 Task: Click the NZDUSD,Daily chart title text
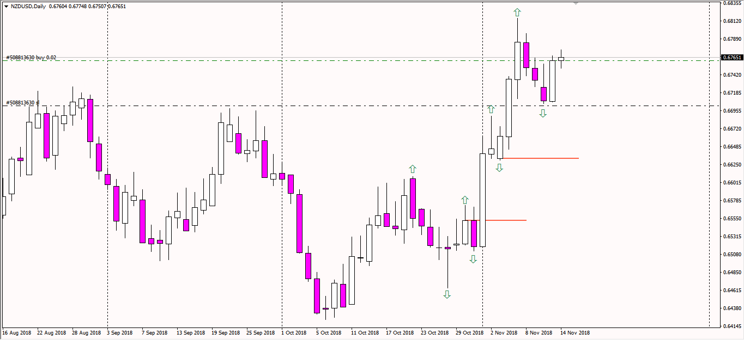(x=28, y=7)
